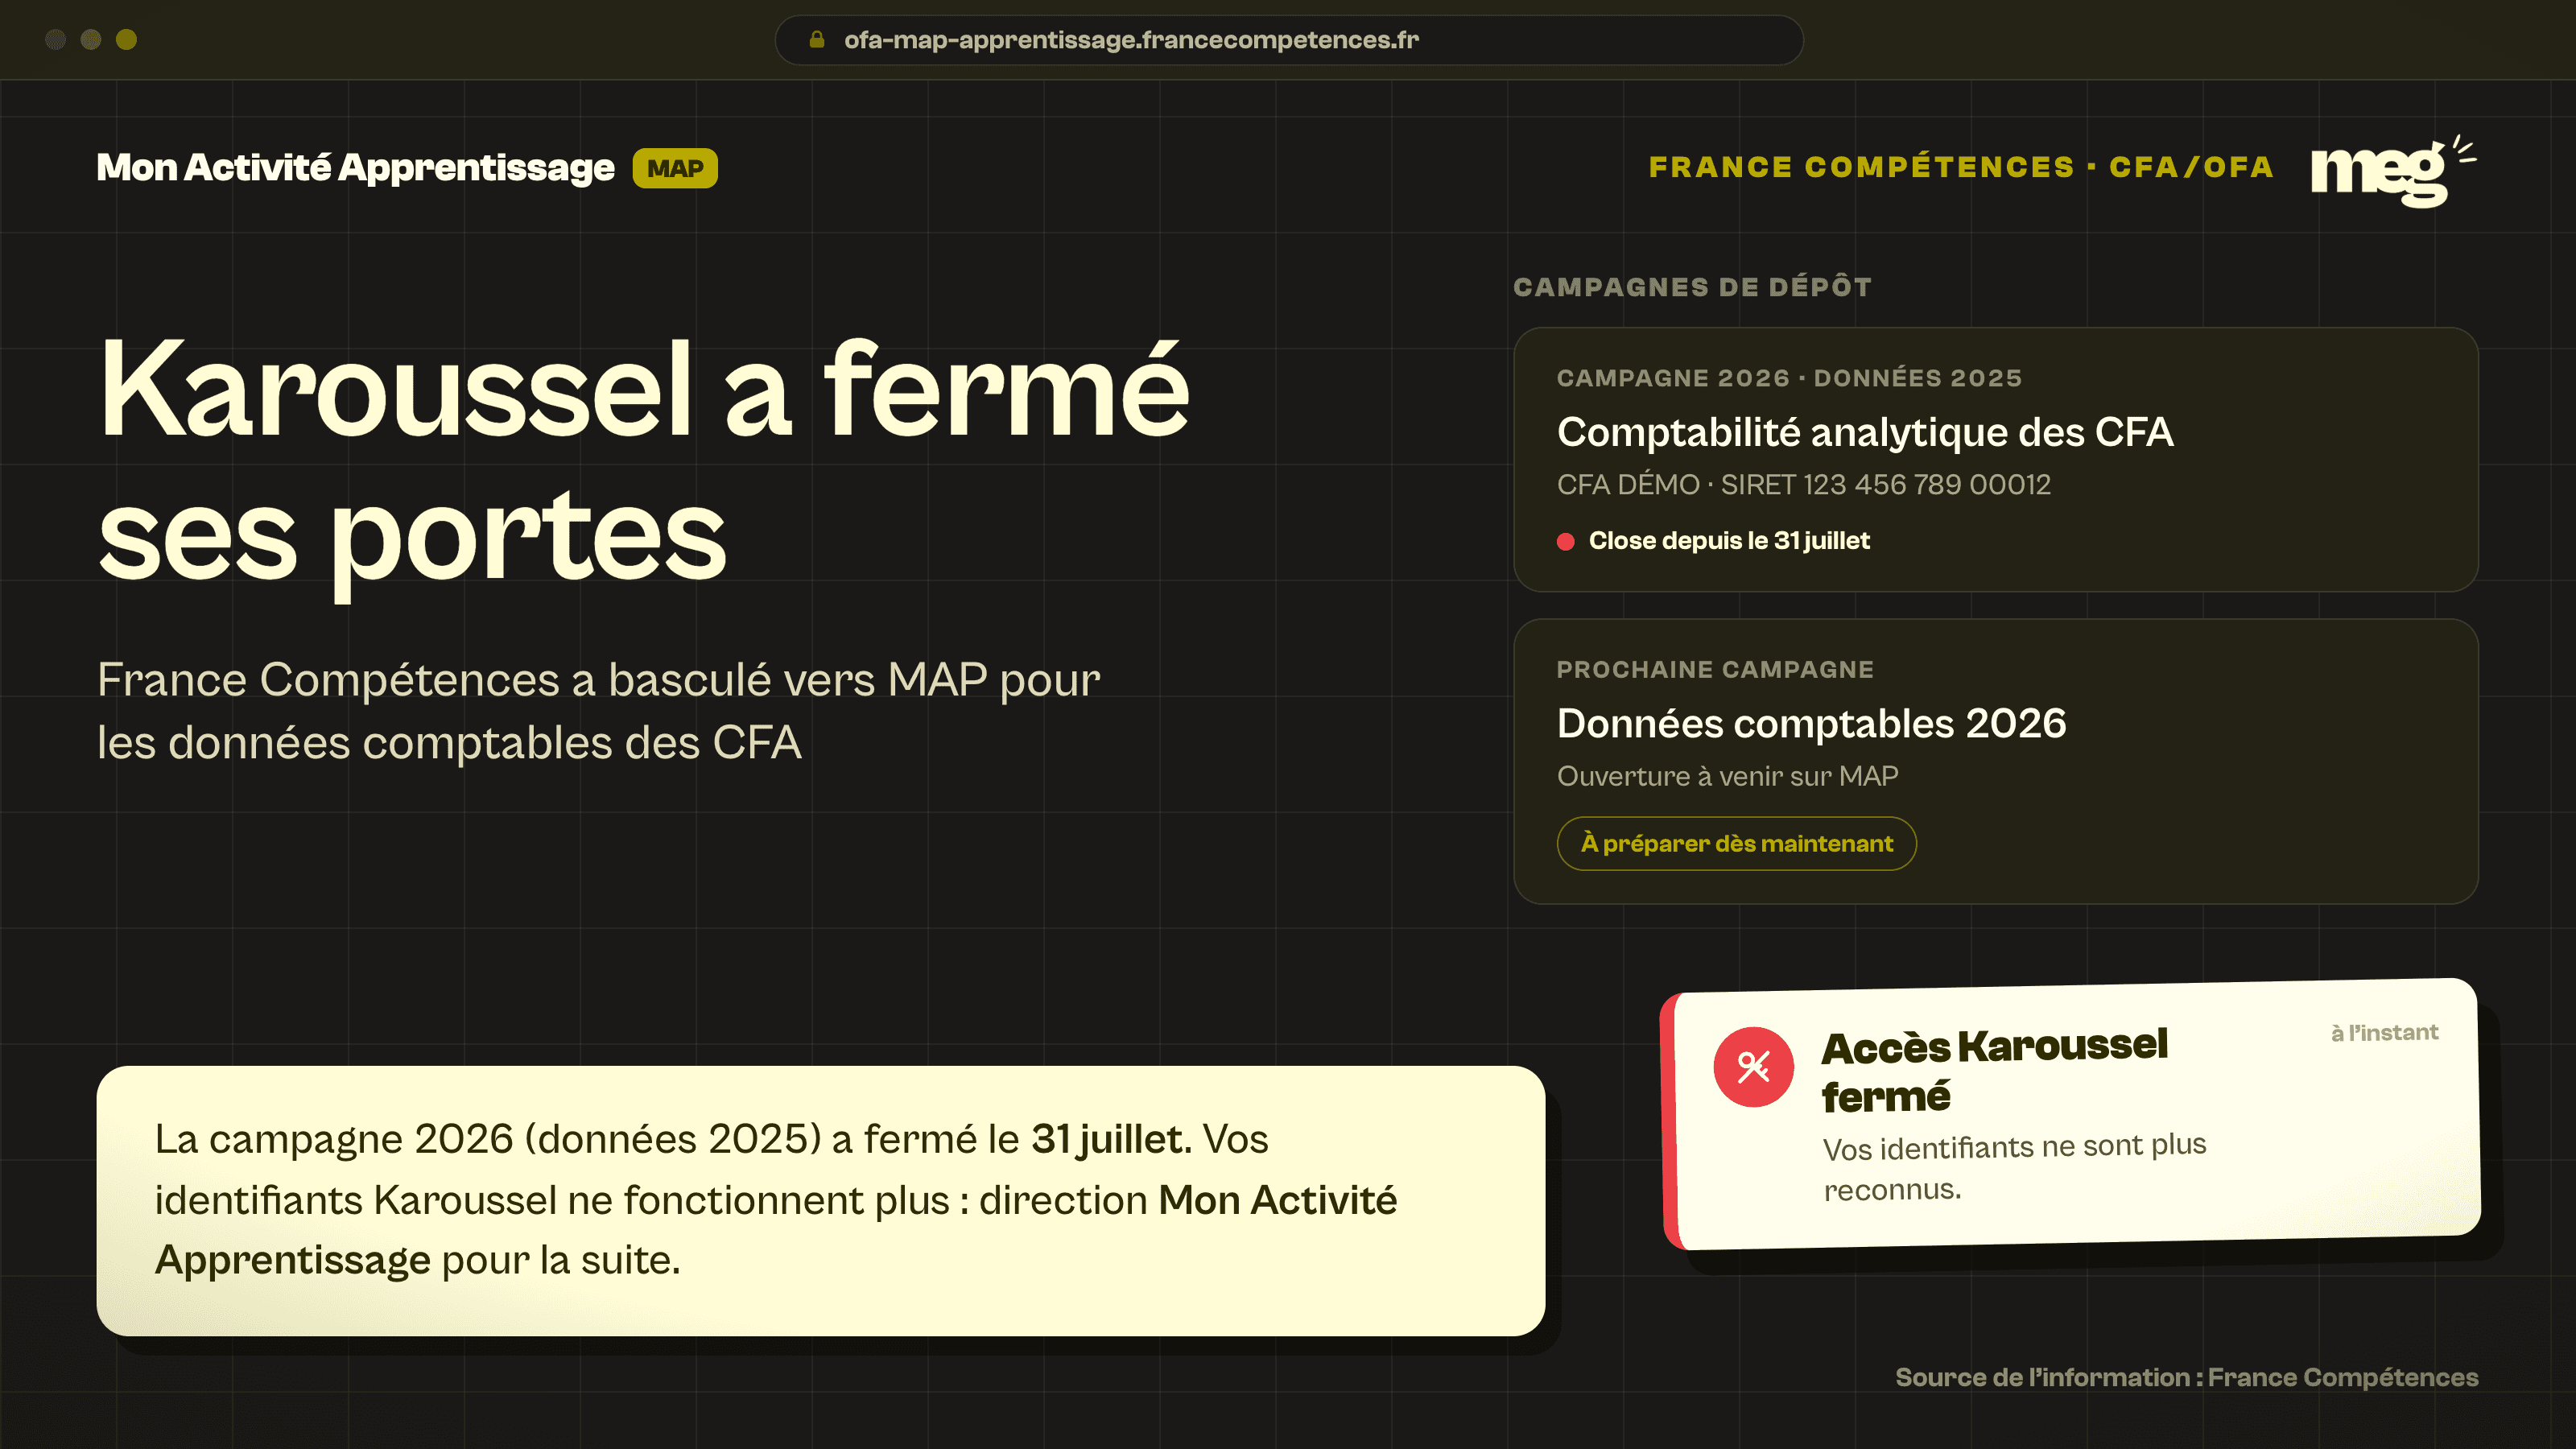The height and width of the screenshot is (1449, 2576).
Task: Click the cream info box about 31 juillet
Action: [x=820, y=1200]
